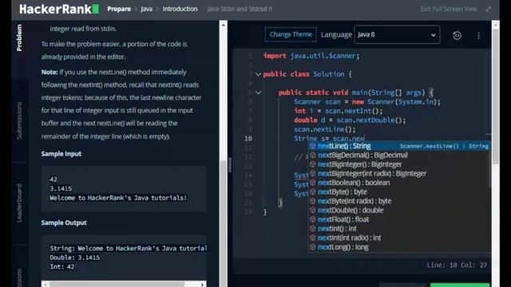Open the Java 8 language dropdown
Image resolution: width=511 pixels, height=287 pixels.
coord(397,34)
